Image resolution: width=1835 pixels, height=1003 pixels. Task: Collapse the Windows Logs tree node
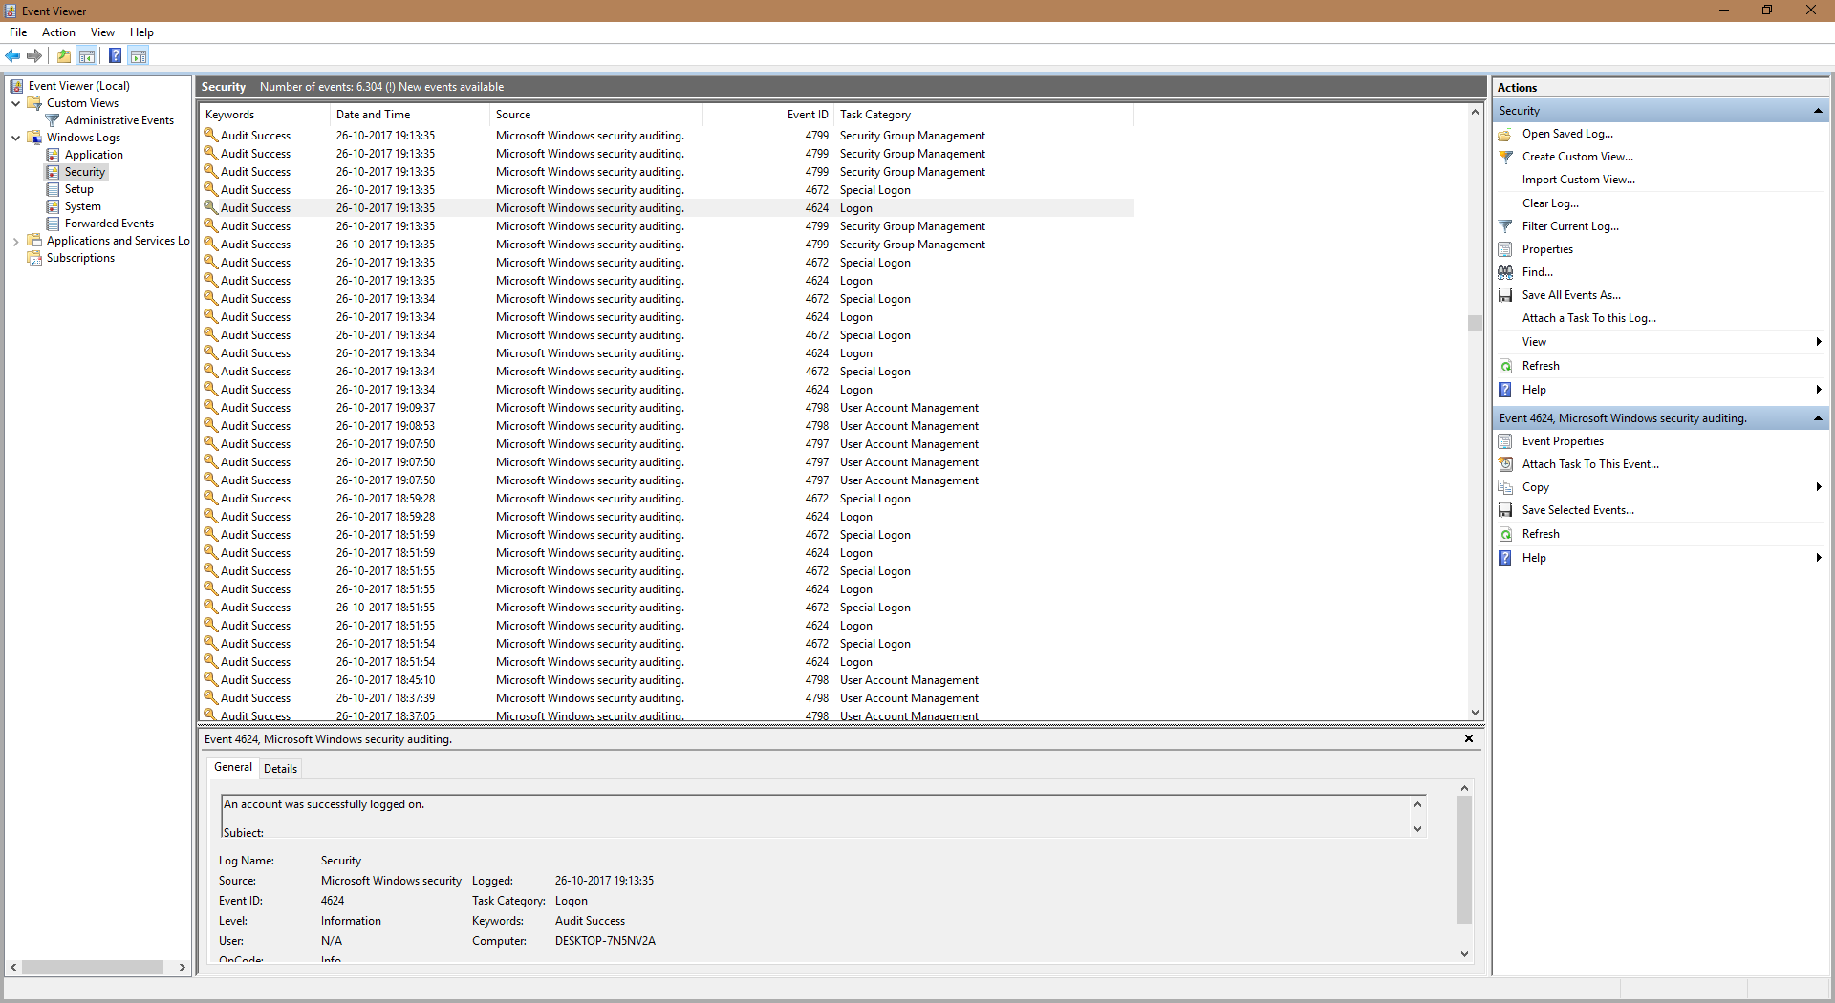click(x=15, y=137)
